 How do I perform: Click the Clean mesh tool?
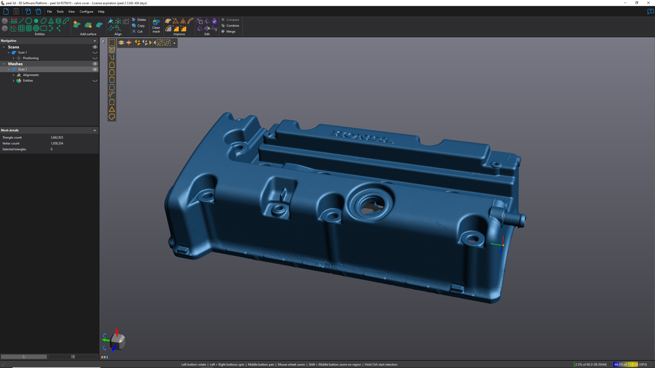156,26
